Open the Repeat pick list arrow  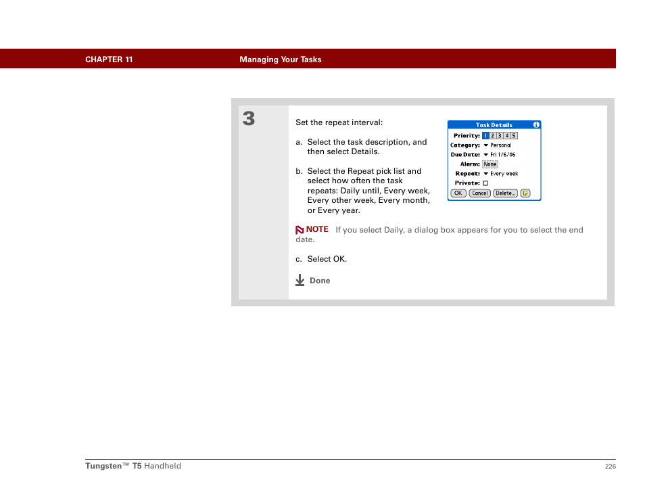pyautogui.click(x=486, y=174)
